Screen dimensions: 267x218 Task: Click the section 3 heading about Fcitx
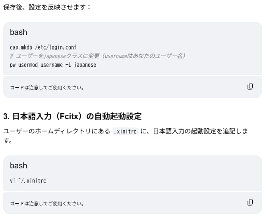(x=72, y=116)
